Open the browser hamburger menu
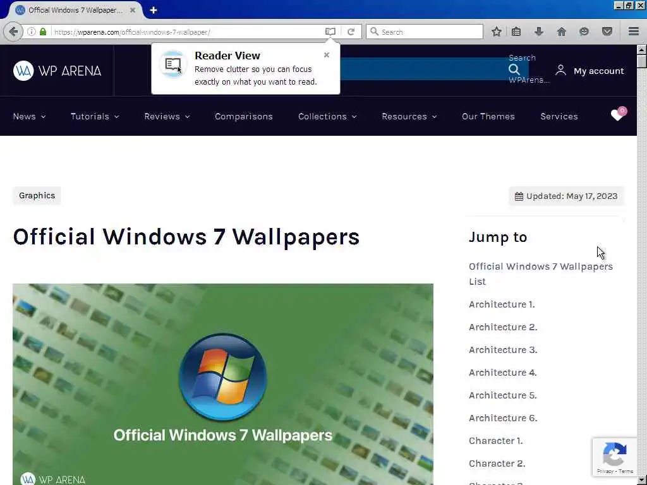Screen dimensions: 647x485 [634, 32]
